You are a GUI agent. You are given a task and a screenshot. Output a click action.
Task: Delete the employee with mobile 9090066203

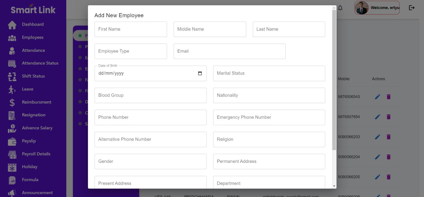pos(388,137)
